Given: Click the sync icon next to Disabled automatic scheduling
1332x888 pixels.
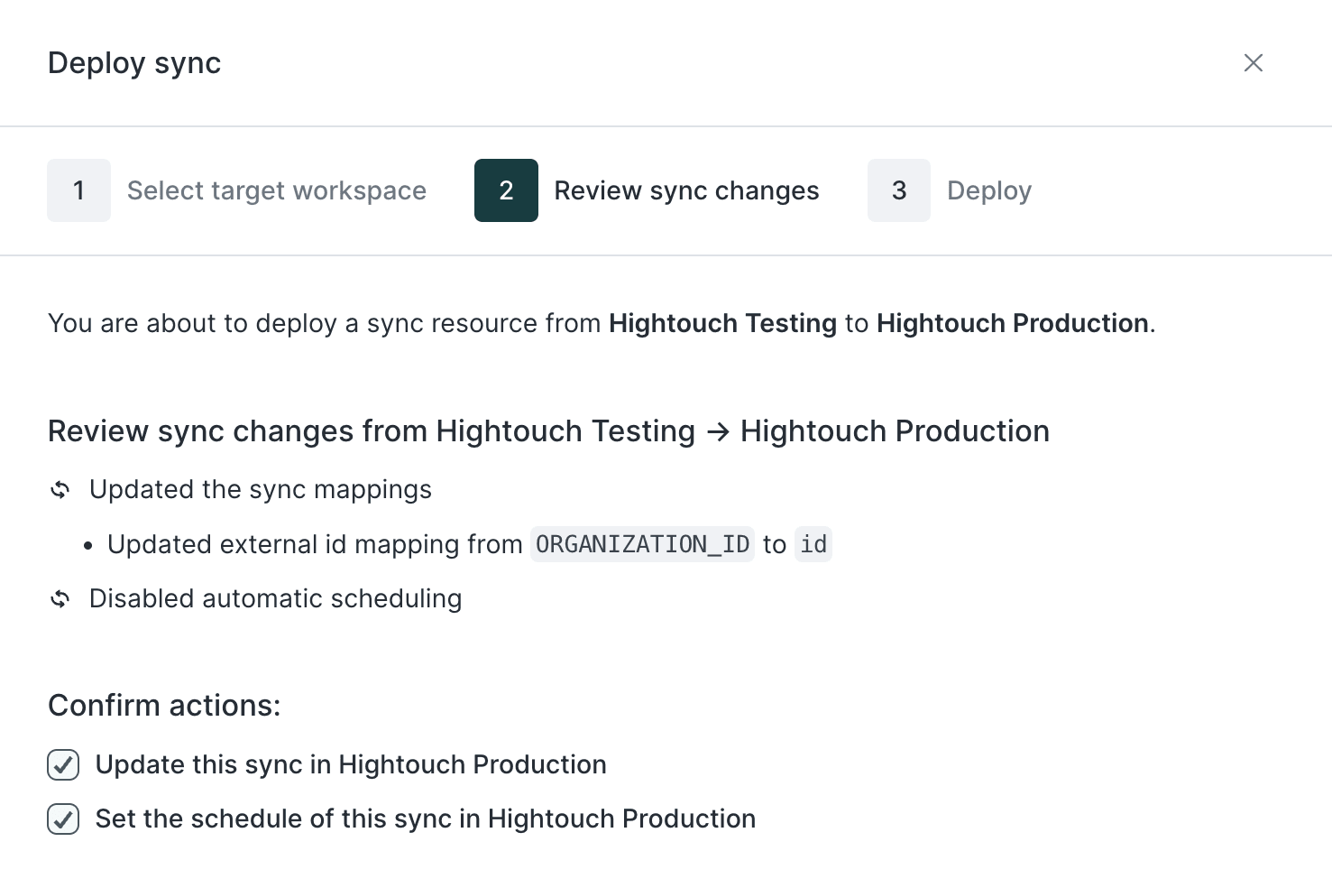Looking at the screenshot, I should 60,598.
